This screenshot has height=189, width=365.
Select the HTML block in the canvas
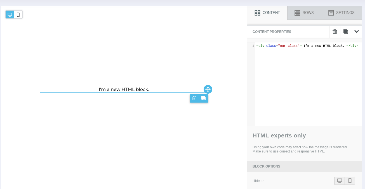pos(124,89)
